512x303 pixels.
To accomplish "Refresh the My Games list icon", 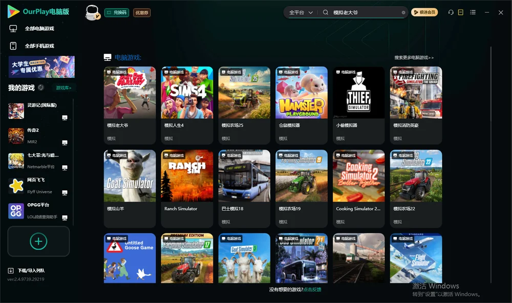I will (x=41, y=88).
